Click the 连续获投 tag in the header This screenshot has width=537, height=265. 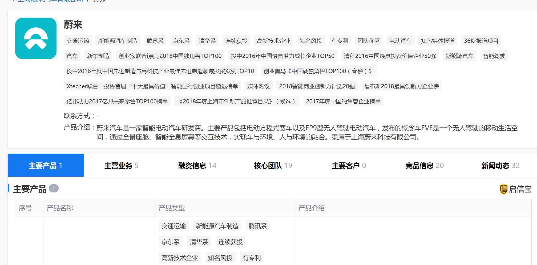[236, 41]
